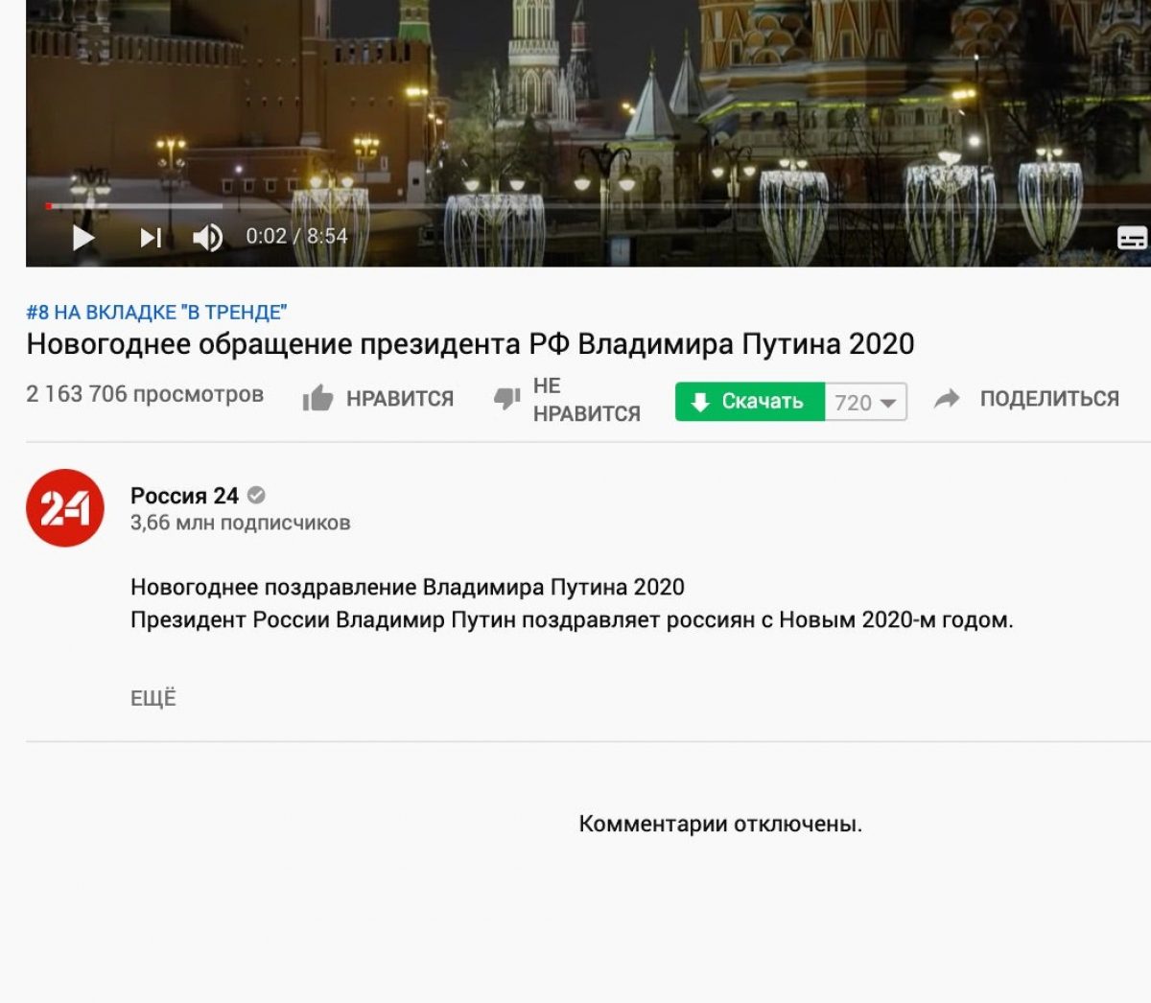Click the НРАВИТСЯ like label
The width and height of the screenshot is (1151, 1003).
[x=400, y=399]
